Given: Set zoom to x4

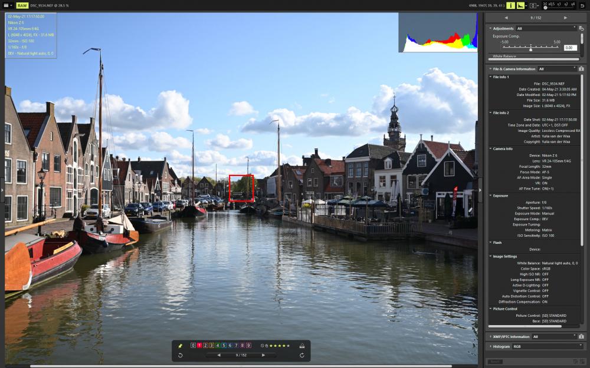Looking at the screenshot, I should [573, 5].
